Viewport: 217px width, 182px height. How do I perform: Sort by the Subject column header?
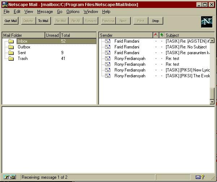coord(190,35)
